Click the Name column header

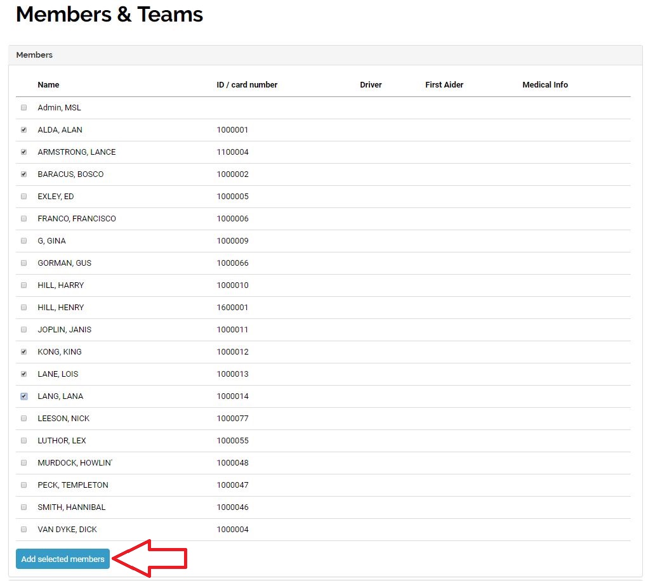[48, 85]
